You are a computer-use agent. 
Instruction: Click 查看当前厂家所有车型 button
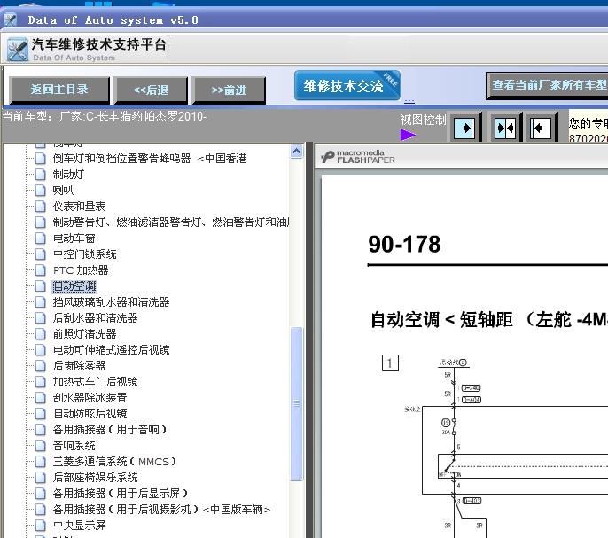point(548,85)
